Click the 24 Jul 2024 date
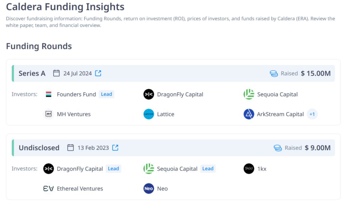This screenshot has height=203, width=347. tap(78, 74)
